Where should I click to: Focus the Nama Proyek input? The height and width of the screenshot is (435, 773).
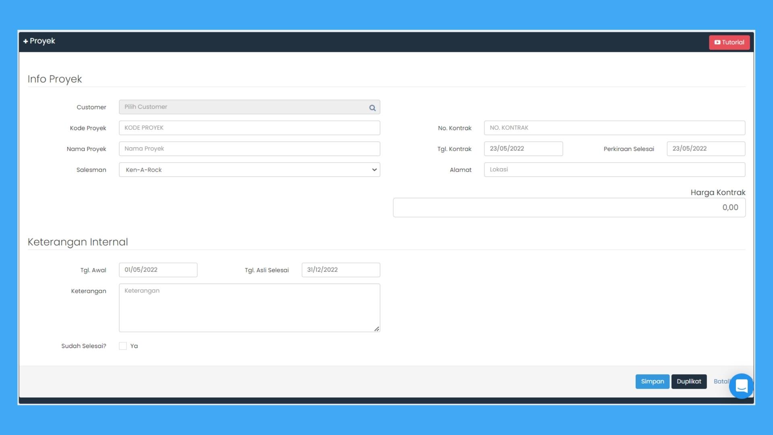[249, 149]
